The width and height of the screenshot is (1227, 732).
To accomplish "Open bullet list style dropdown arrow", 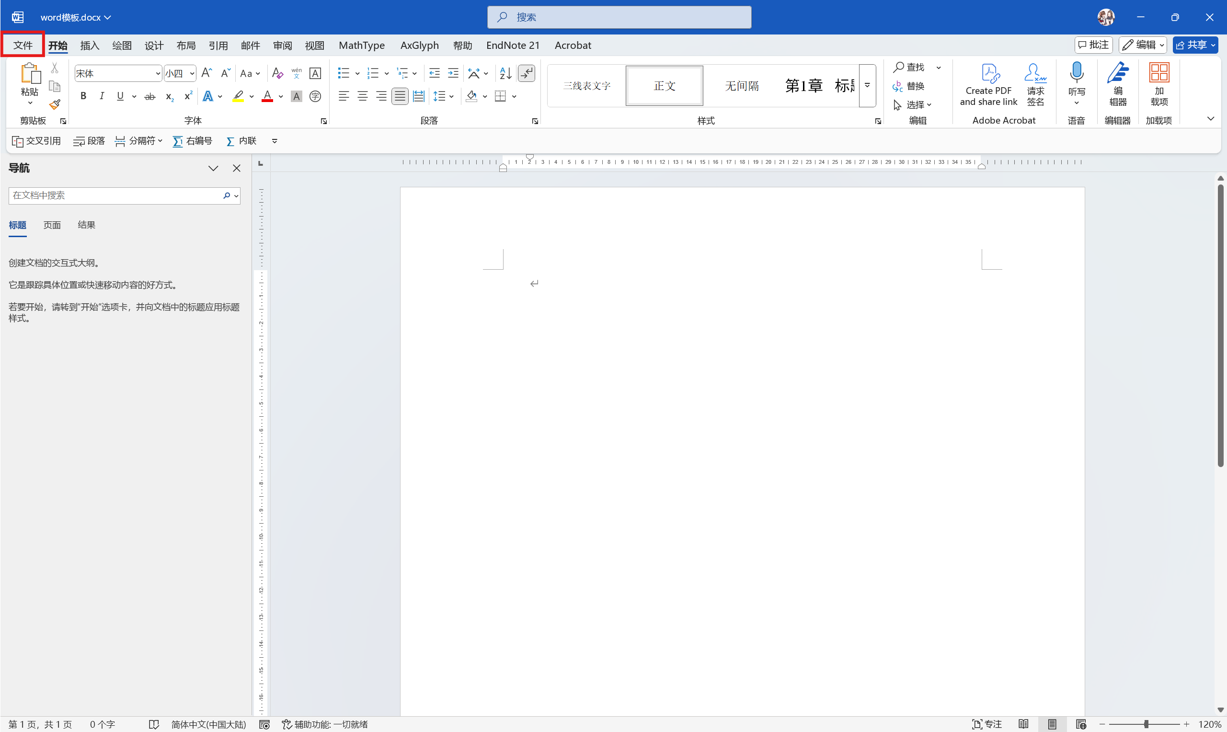I will click(357, 73).
